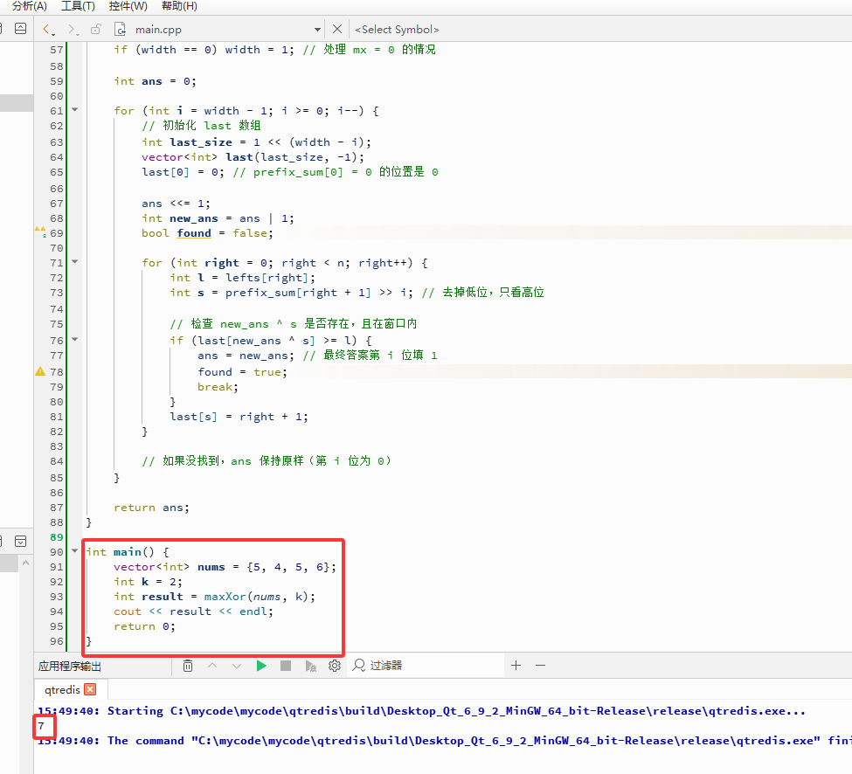Clear the application output with trash icon
Screen dimensions: 852x774
188,666
